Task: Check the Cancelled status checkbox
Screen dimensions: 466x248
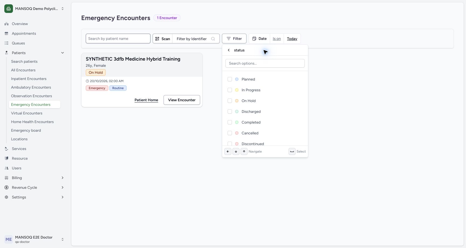Action: click(x=230, y=133)
